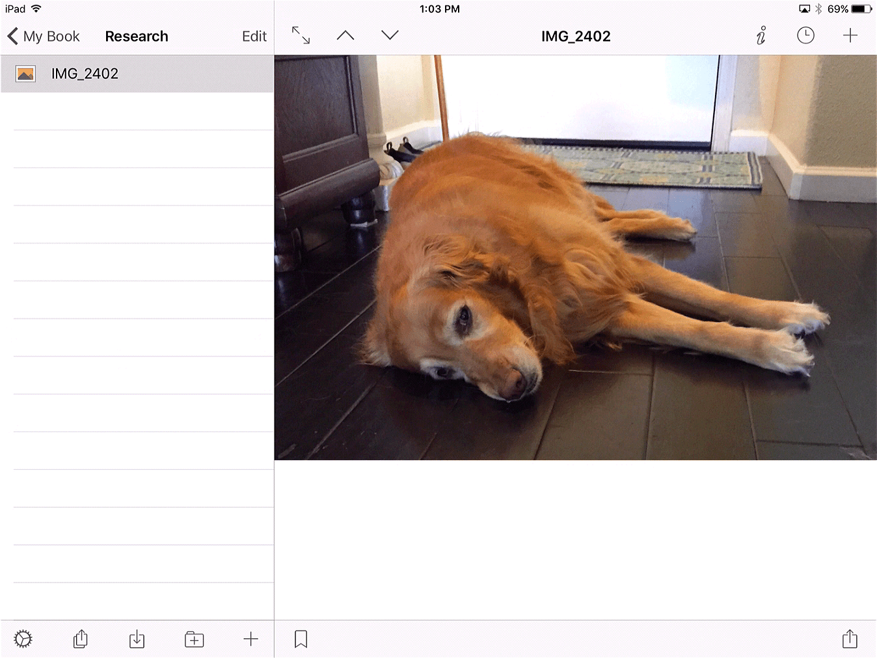Tap the battery indicator in status bar
The height and width of the screenshot is (658, 877).
pos(861,9)
